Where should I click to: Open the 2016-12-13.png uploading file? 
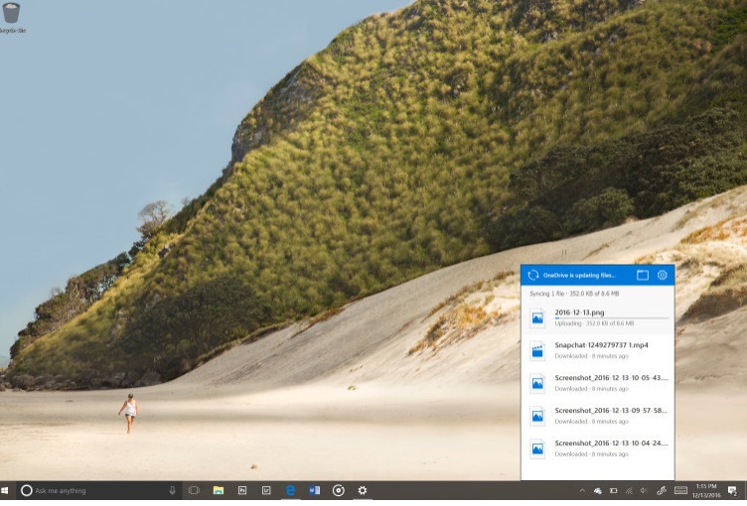tap(582, 312)
